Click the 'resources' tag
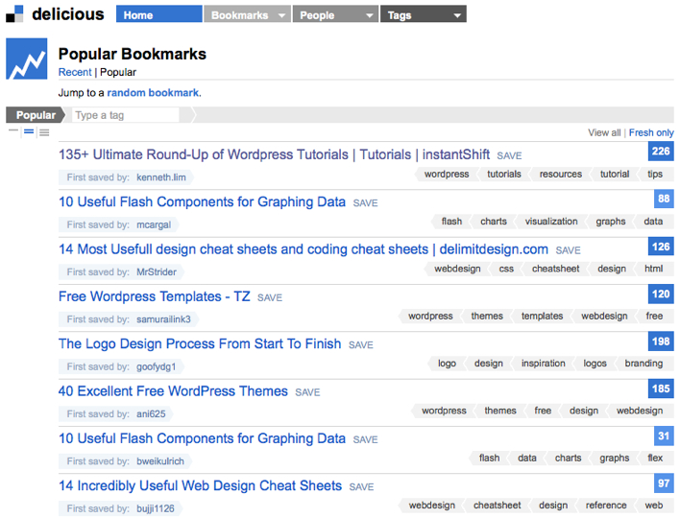Screen dimensions: 680x518 pos(560,175)
